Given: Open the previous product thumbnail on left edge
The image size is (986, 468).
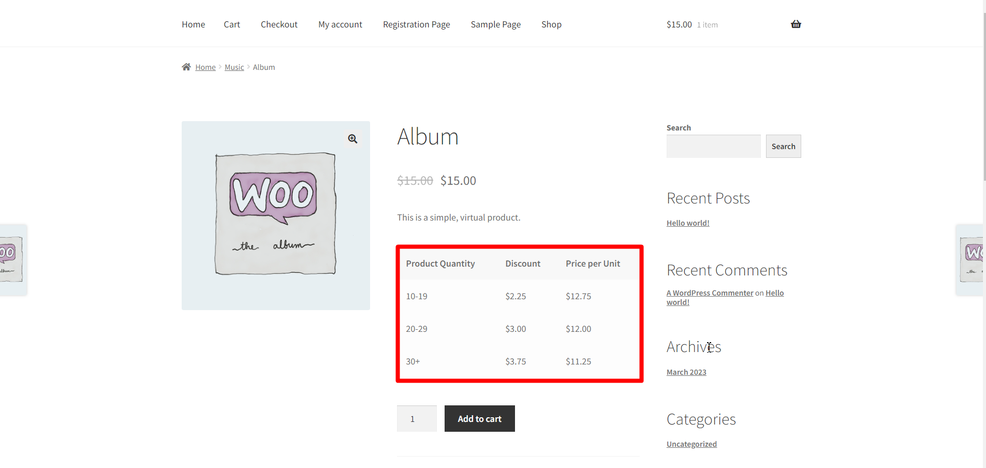Looking at the screenshot, I should coord(13,260).
